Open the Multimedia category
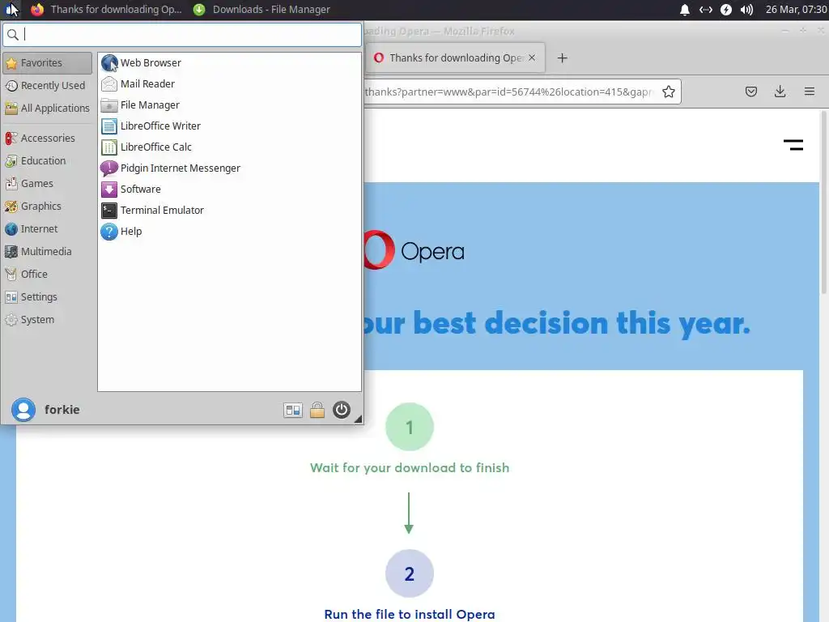 tap(48, 252)
